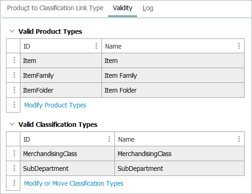Collapse the Valid Product Types section
Viewport: 252px width, 194px height.
click(12, 31)
